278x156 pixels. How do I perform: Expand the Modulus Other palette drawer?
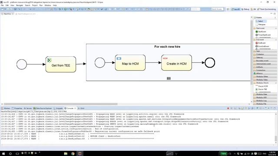(x=265, y=77)
